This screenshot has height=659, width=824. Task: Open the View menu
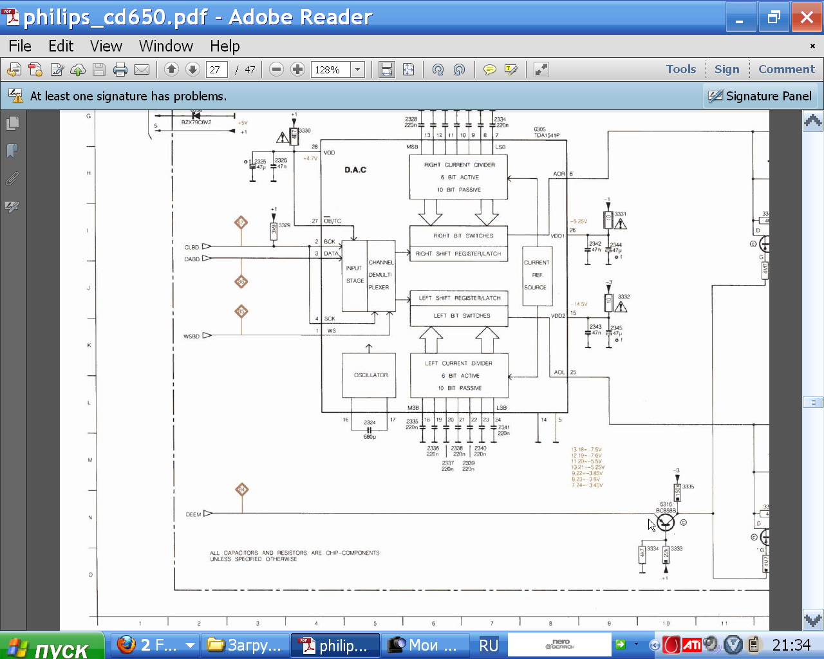pos(106,46)
